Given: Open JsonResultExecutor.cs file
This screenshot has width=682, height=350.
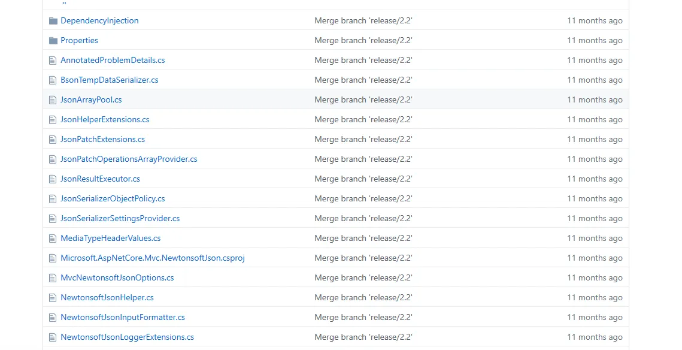Looking at the screenshot, I should pos(100,179).
